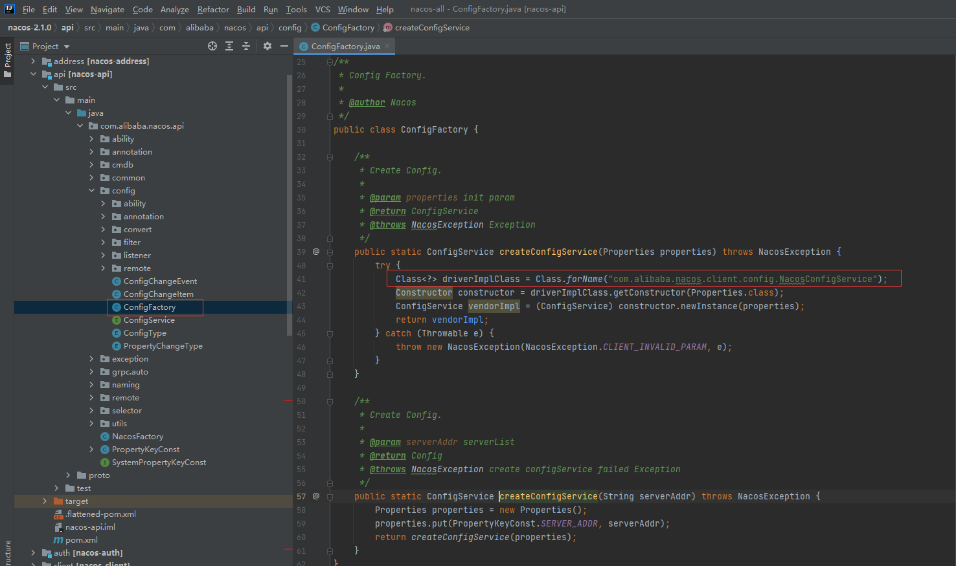The width and height of the screenshot is (956, 566).
Task: Fold Javadoc comment at line 50
Action: coord(330,402)
